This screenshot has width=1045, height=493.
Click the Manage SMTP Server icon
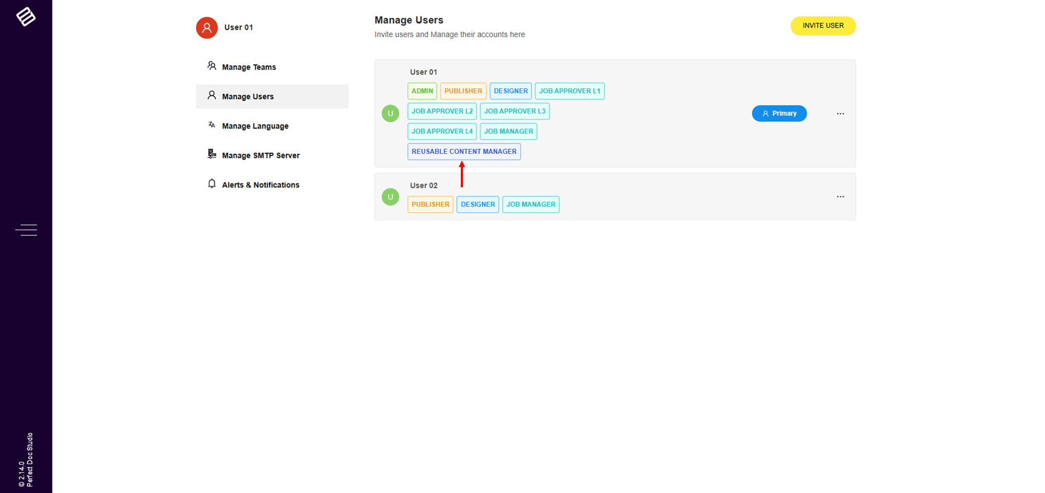click(x=212, y=154)
